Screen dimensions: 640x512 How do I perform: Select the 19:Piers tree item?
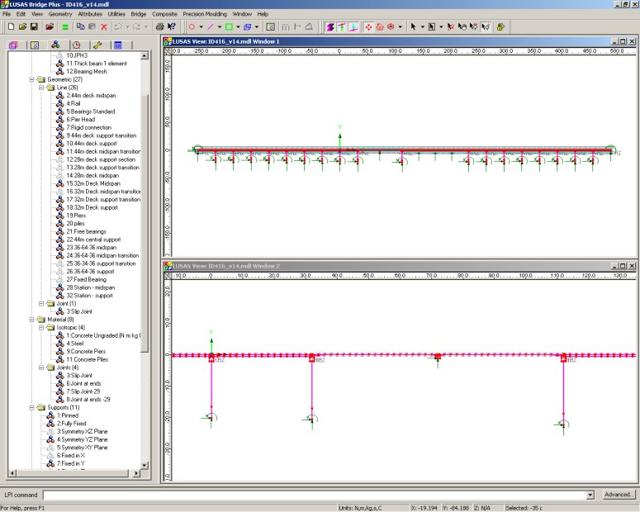coord(76,215)
